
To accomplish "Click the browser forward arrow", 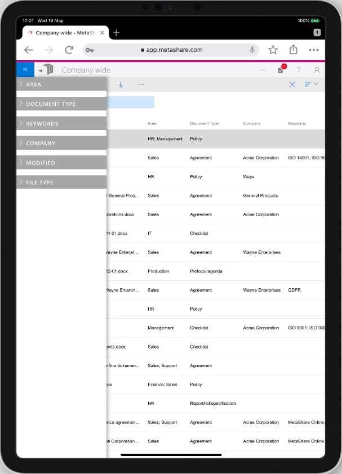I will click(x=48, y=50).
